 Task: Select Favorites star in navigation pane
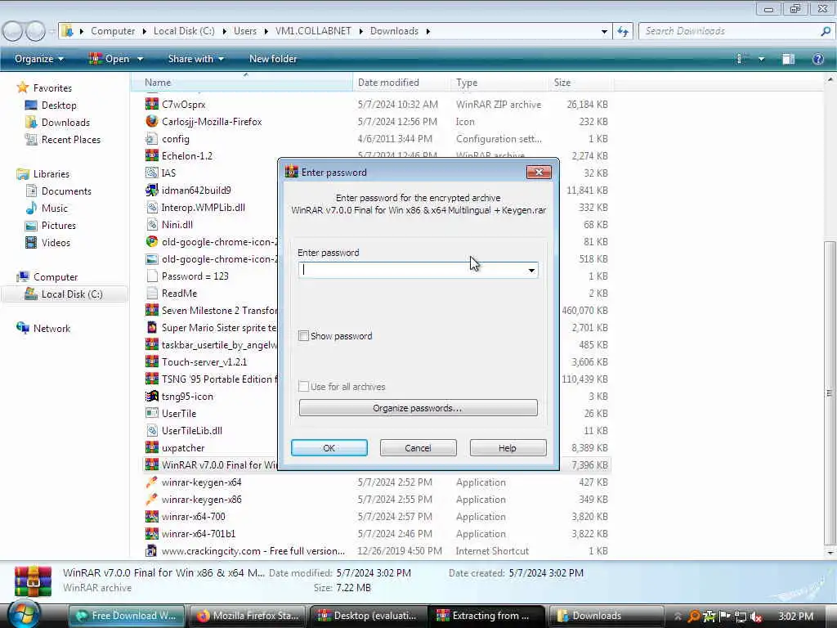coord(22,87)
